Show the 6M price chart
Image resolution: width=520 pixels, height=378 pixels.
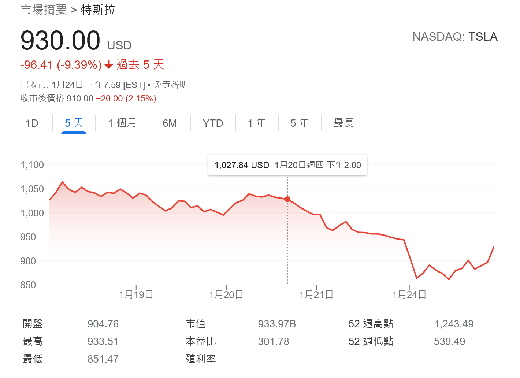[x=170, y=123]
